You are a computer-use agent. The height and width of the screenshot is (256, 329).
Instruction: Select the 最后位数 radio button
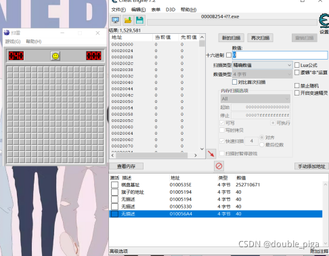[x=262, y=145]
